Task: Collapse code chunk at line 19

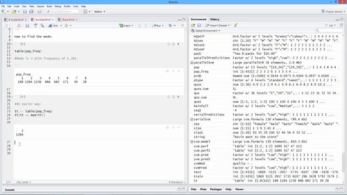Action: 12,97
